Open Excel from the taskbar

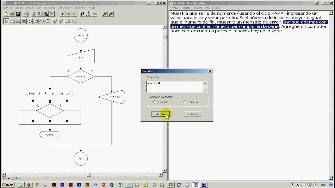[121, 185]
